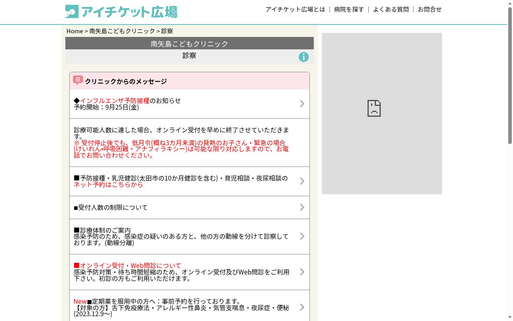Open the clinic info icon

pyautogui.click(x=304, y=57)
